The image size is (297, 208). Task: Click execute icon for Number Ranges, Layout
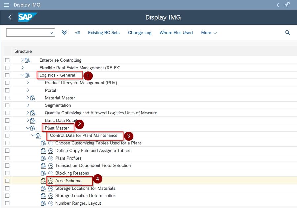pyautogui.click(x=50, y=203)
